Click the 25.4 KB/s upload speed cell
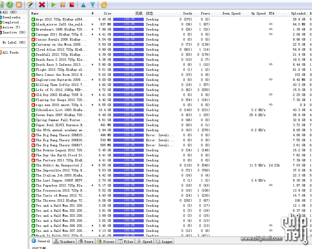This screenshot has height=249, width=312. (x=257, y=115)
